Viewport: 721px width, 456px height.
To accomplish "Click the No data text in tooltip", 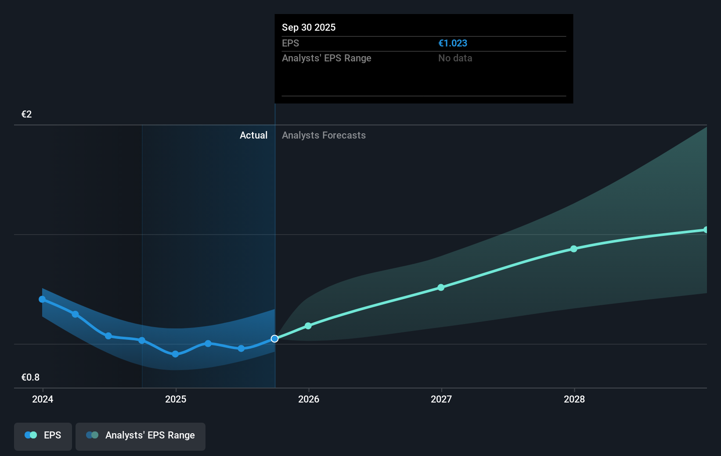I will [x=455, y=58].
